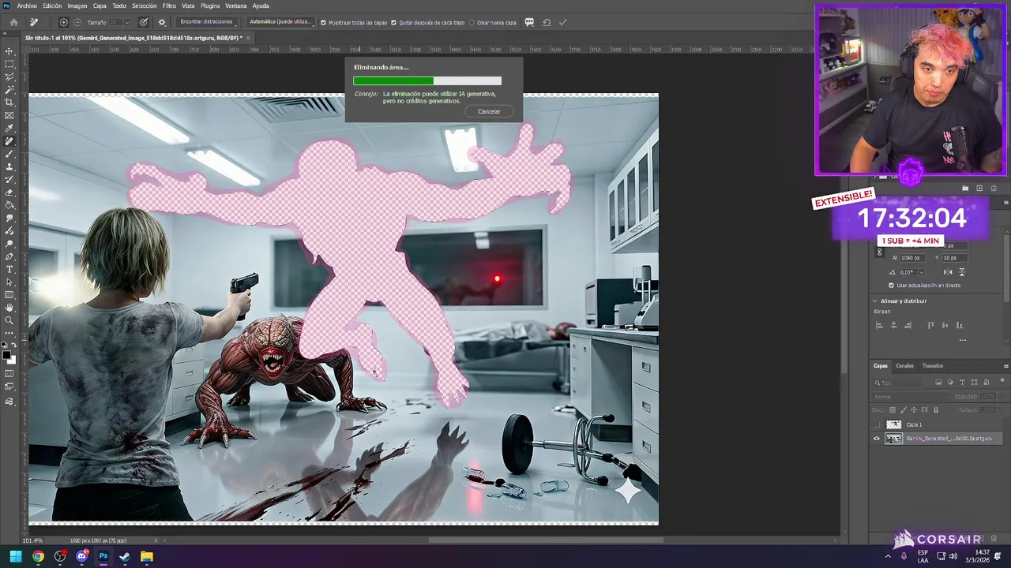Image resolution: width=1011 pixels, height=568 pixels.
Task: Click the Home icon in options bar
Action: click(13, 22)
